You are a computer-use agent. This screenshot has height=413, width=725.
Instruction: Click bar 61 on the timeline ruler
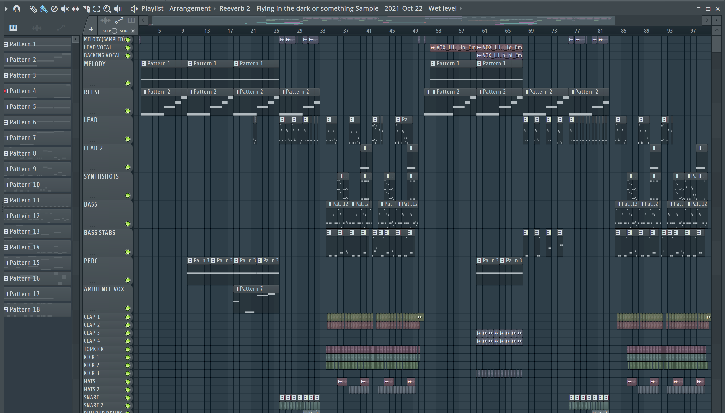click(x=485, y=31)
